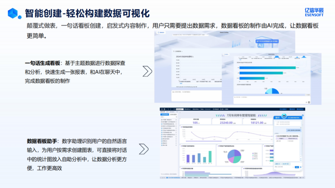Open the size dropdown in the dashboard toolbar

point(180,109)
